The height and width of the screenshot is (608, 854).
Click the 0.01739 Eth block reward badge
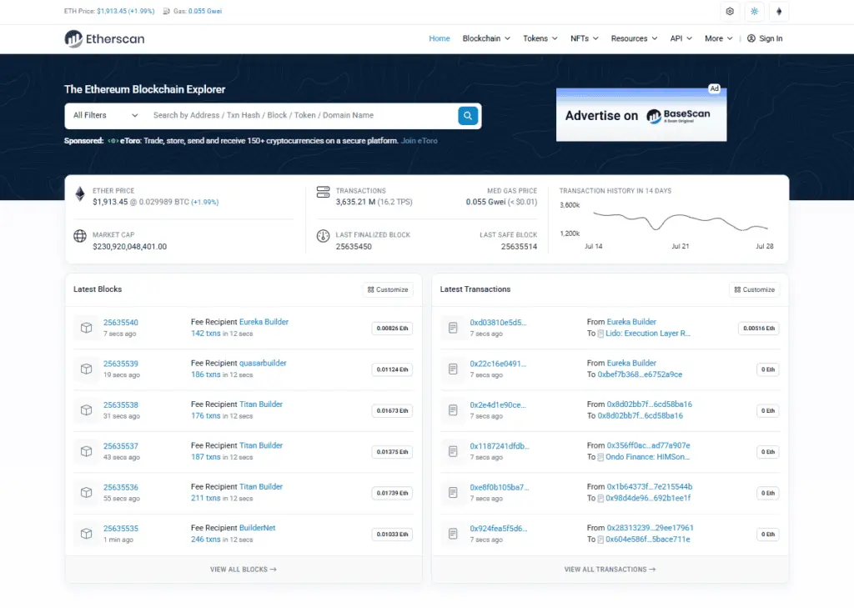392,493
